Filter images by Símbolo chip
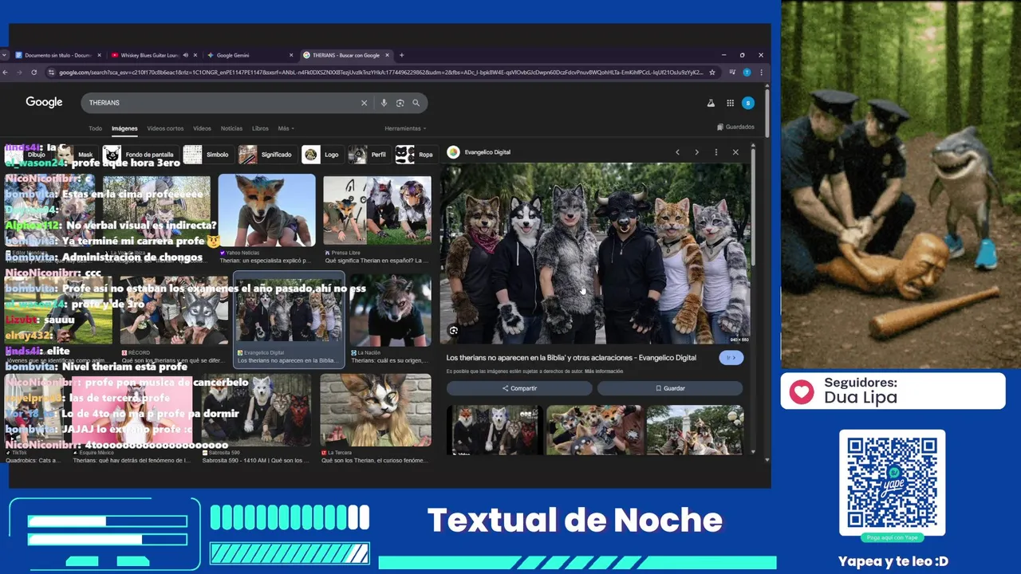The height and width of the screenshot is (574, 1021). [207, 155]
